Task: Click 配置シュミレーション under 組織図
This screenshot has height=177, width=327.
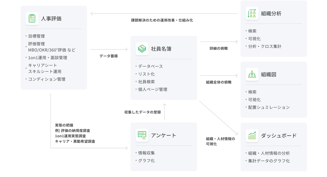Action: pyautogui.click(x=269, y=107)
